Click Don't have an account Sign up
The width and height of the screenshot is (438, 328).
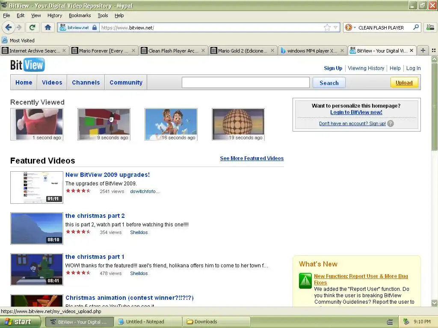pos(352,123)
